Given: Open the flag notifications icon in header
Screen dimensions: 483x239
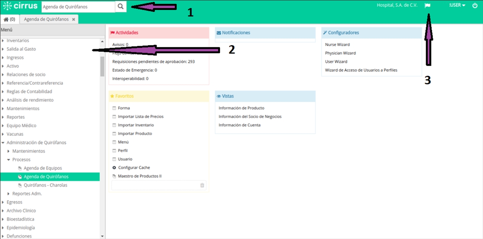Looking at the screenshot, I should pyautogui.click(x=428, y=6).
